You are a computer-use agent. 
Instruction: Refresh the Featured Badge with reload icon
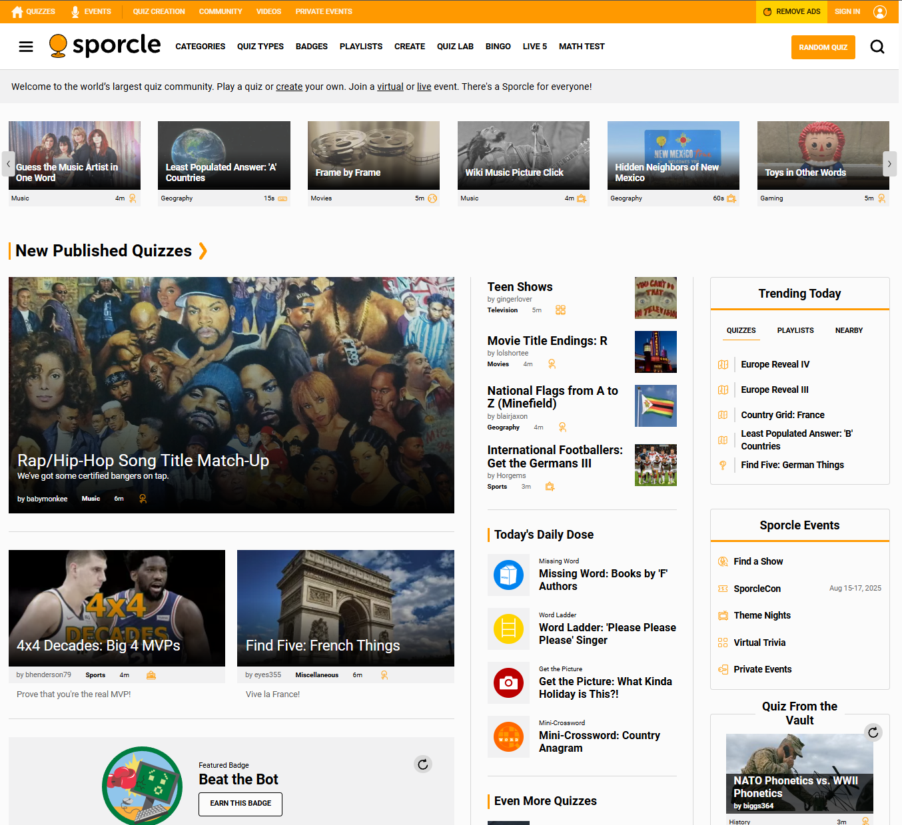tap(422, 764)
